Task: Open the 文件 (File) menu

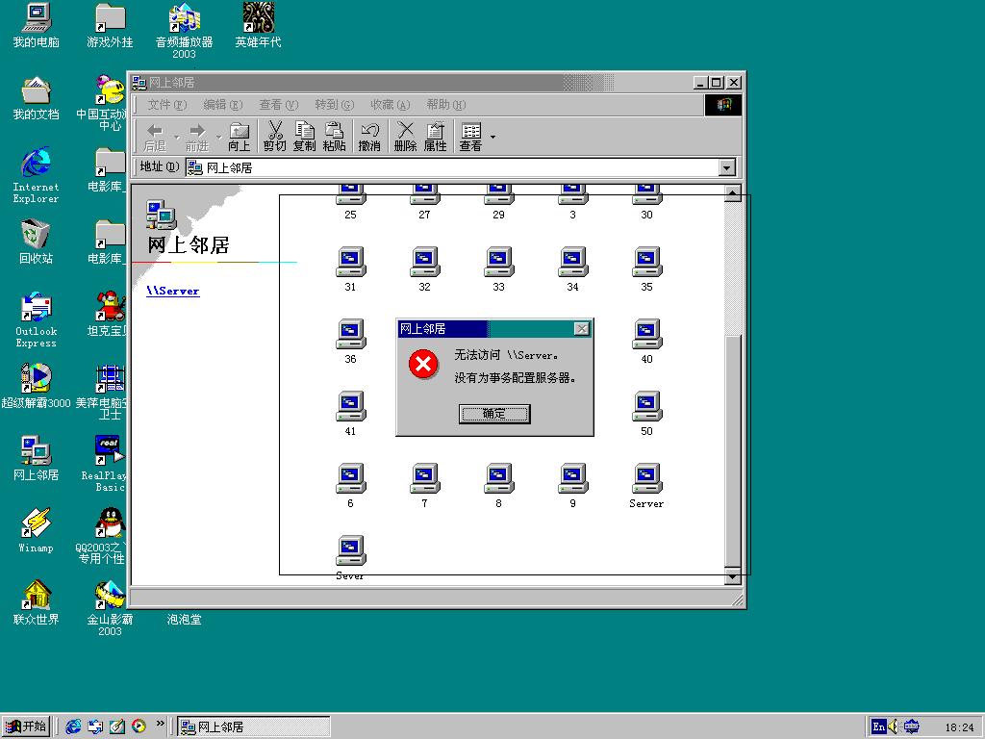Action: coord(166,104)
